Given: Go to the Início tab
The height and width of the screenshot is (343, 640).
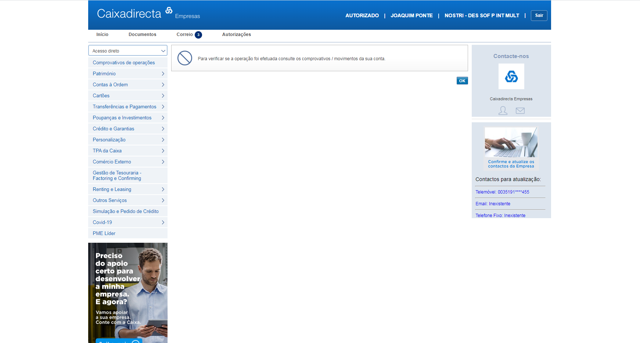Looking at the screenshot, I should click(102, 35).
